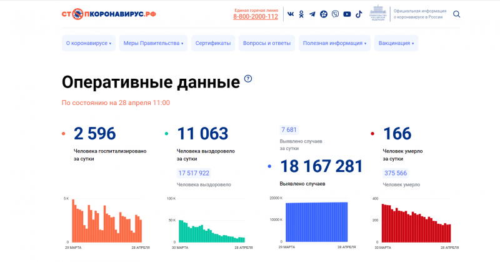This screenshot has width=500, height=262.
Task: Open the Вопросы и ответы menu item
Action: (x=267, y=43)
